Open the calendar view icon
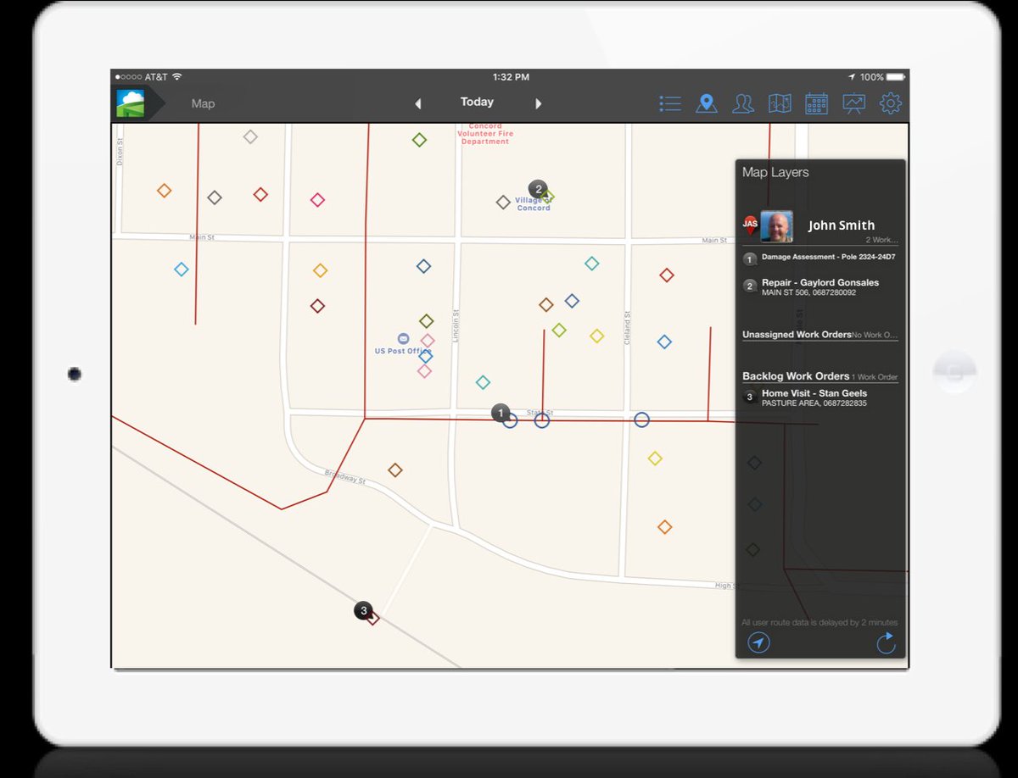 point(816,103)
